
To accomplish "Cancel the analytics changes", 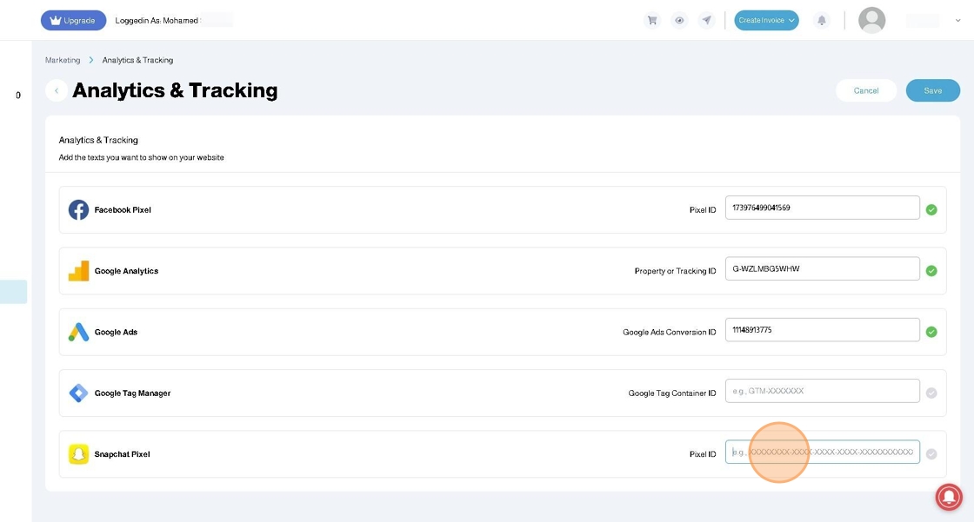I will point(866,90).
